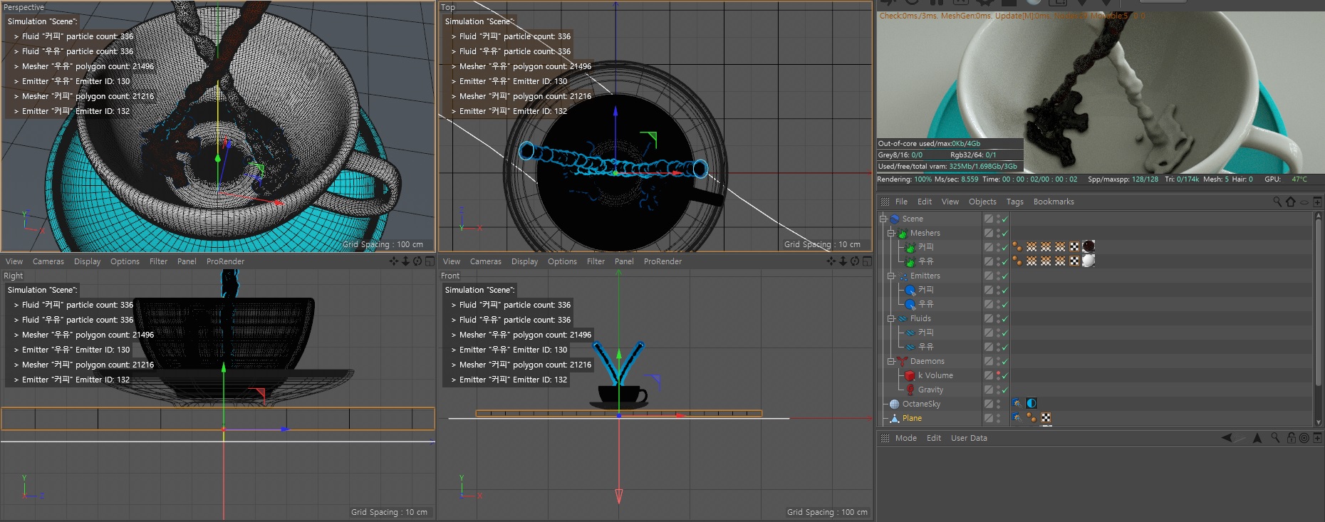
Task: Click Object Manager vertical scrollbar
Action: [x=1318, y=303]
